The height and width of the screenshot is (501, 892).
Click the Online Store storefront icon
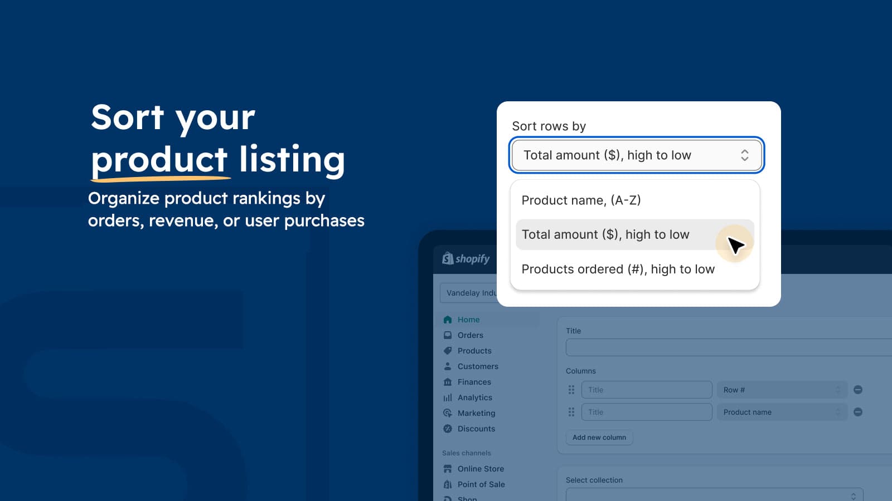[x=447, y=469]
